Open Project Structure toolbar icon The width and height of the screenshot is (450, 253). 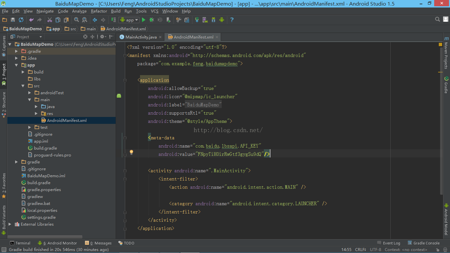point(187,20)
